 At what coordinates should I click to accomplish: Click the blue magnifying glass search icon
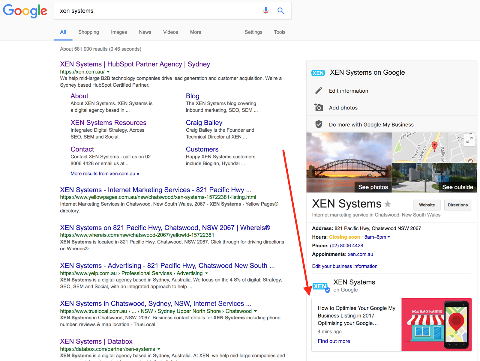(280, 11)
